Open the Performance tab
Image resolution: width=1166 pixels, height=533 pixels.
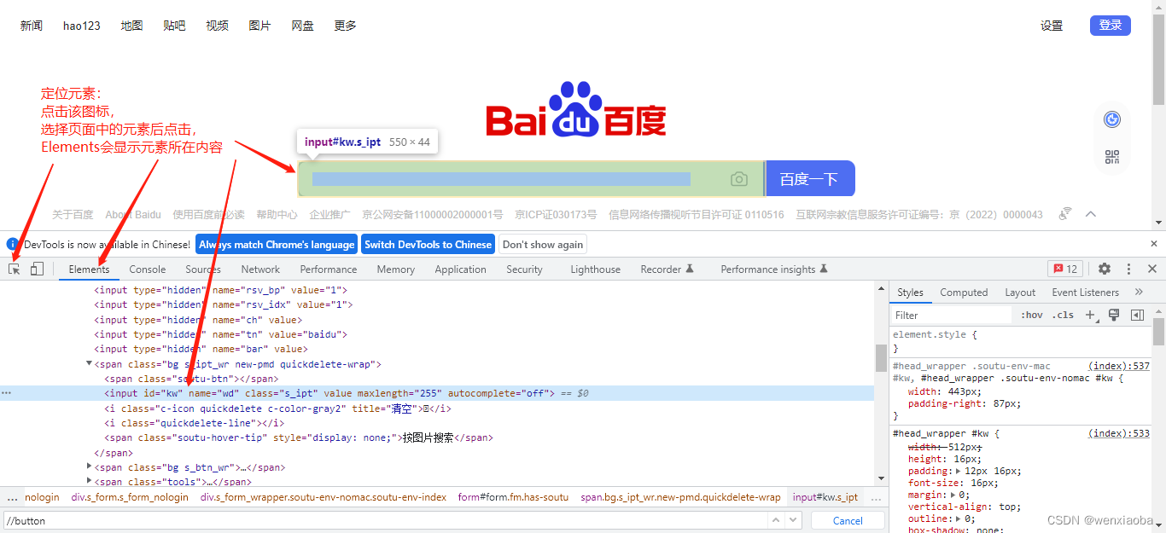329,269
